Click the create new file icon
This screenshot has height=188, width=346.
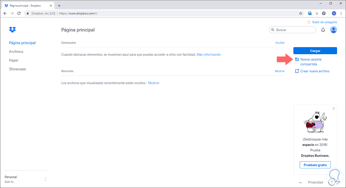pyautogui.click(x=297, y=71)
